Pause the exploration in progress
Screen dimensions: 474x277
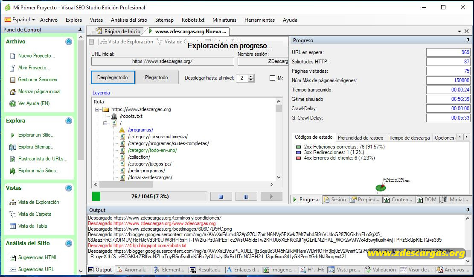point(246,197)
